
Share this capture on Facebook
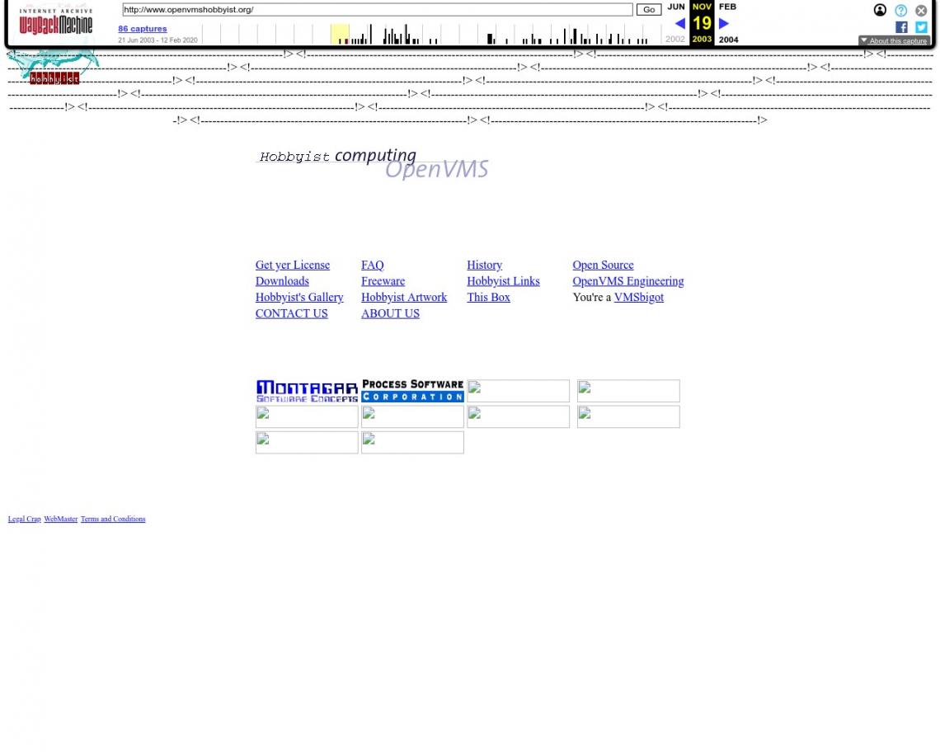tap(901, 27)
